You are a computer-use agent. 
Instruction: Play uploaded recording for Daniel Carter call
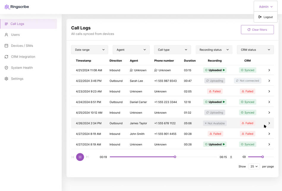224,102
